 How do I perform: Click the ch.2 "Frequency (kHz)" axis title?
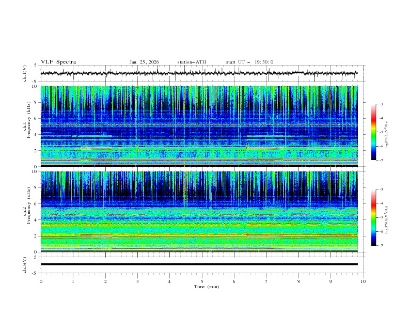(x=29, y=206)
